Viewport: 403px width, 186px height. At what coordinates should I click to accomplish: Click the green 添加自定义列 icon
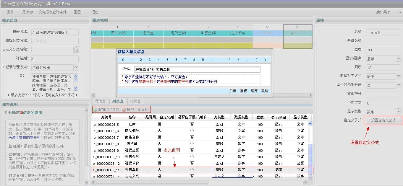(95, 110)
